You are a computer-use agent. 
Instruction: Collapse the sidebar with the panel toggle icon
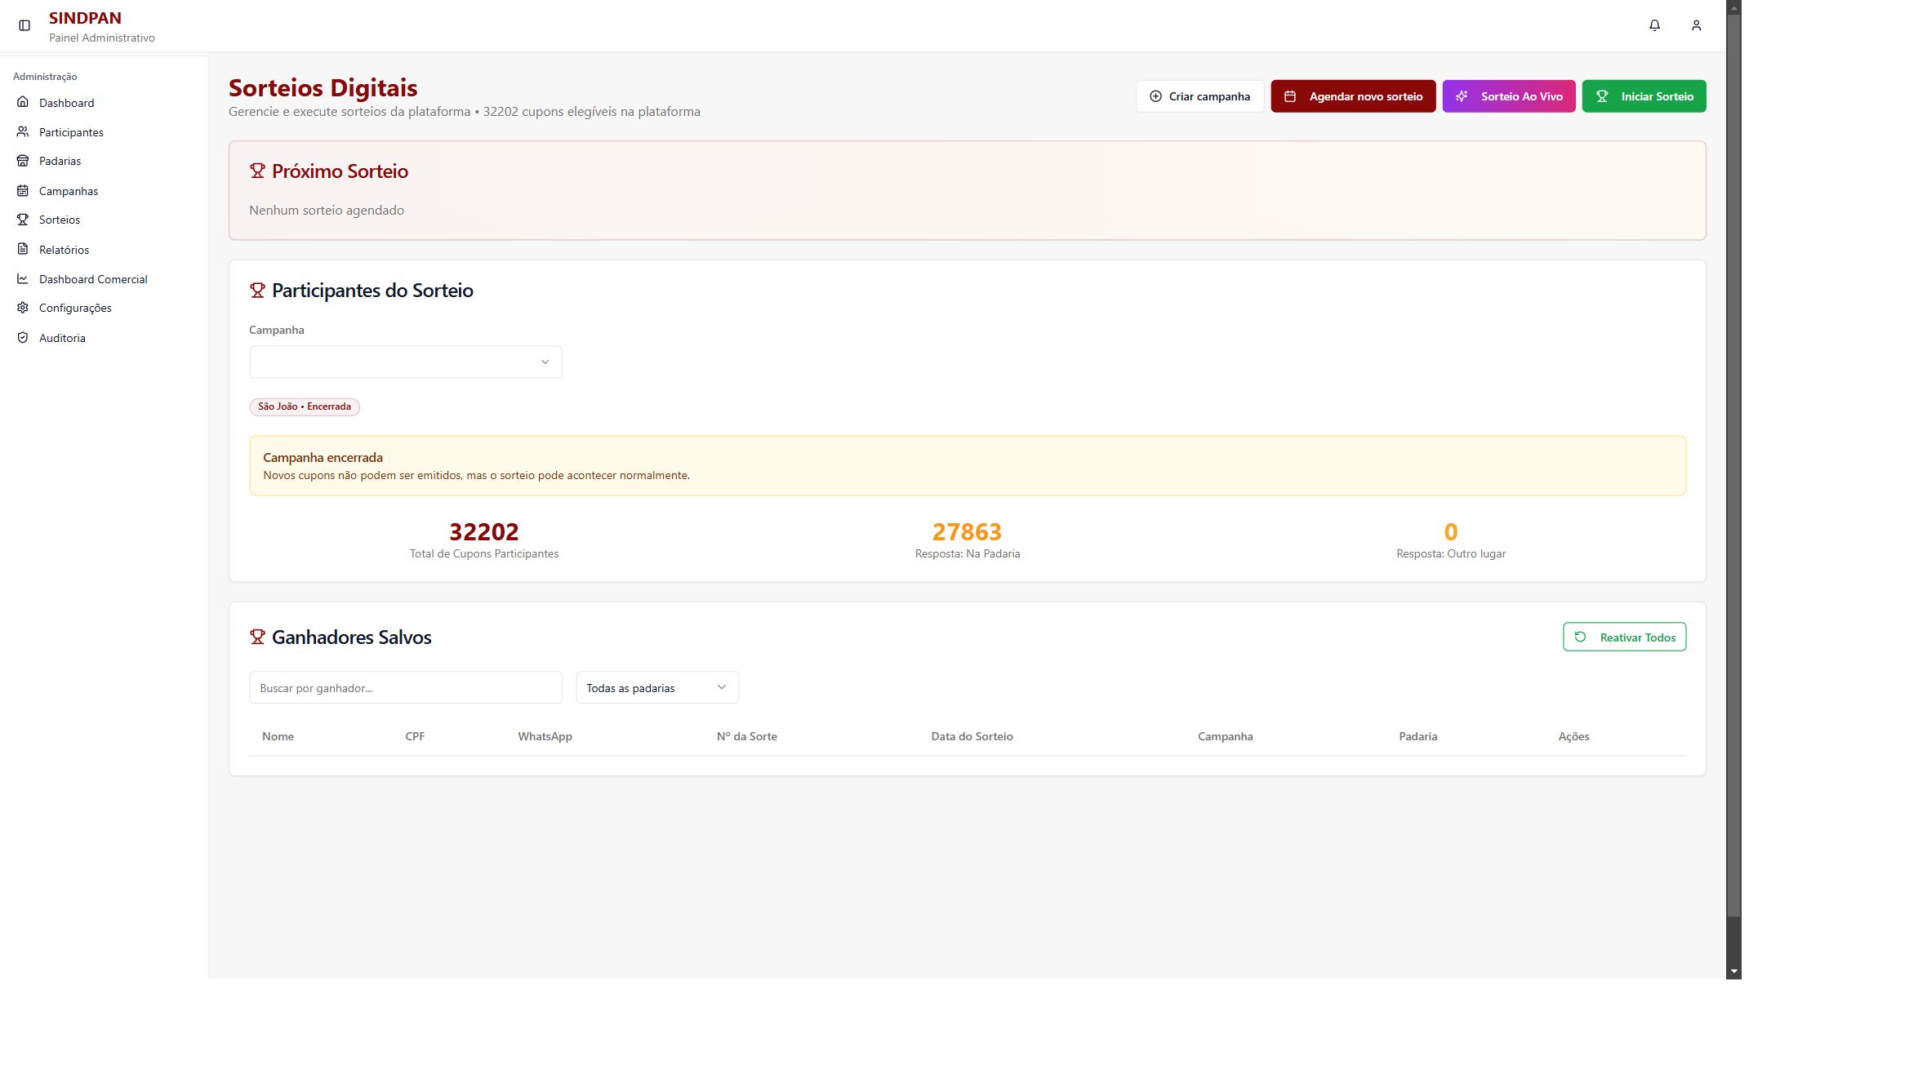click(24, 26)
